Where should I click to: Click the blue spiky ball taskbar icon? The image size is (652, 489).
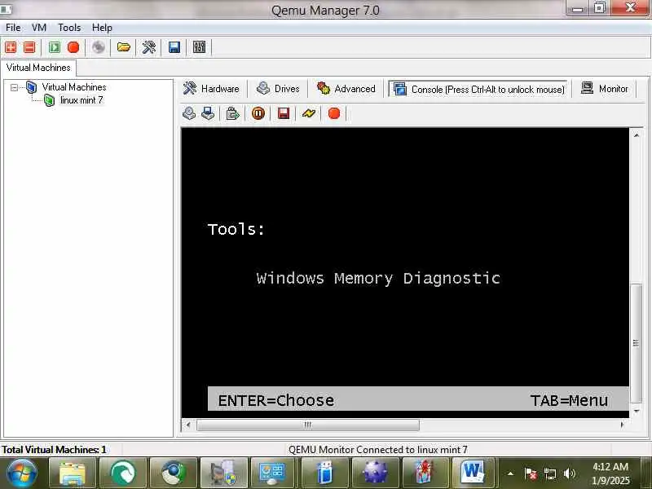point(376,474)
